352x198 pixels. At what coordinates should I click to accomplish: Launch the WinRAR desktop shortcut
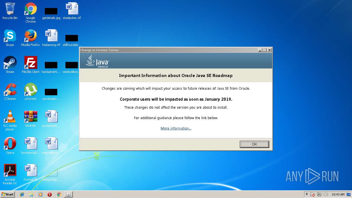tap(31, 119)
